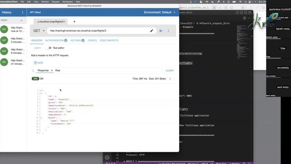Switch to the HEADERS tab
This screenshot has height=164, width=291.
coord(37,41)
